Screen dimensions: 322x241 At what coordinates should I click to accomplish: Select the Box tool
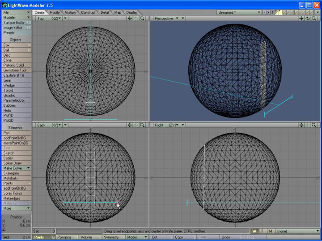pos(16,45)
